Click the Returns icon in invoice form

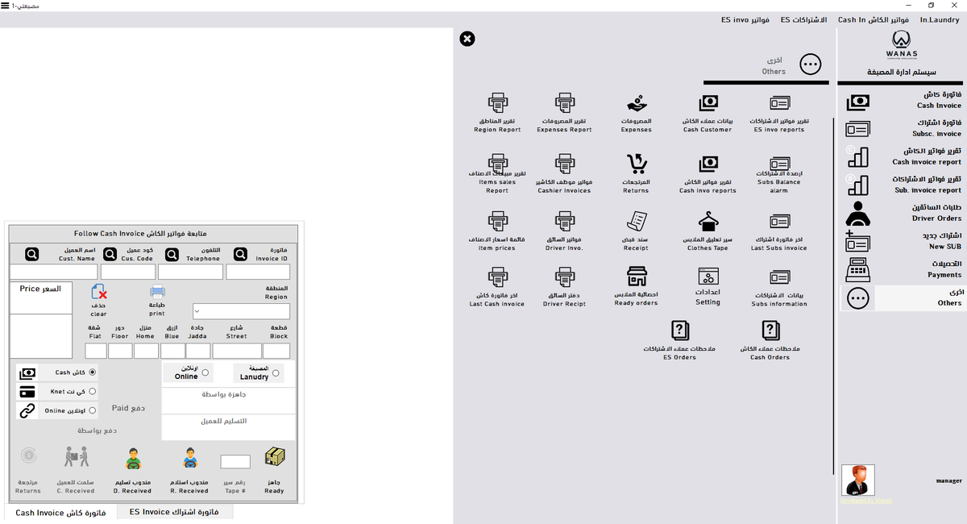pyautogui.click(x=29, y=456)
